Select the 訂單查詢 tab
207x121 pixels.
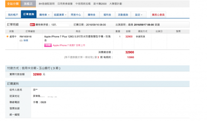coord(29,14)
